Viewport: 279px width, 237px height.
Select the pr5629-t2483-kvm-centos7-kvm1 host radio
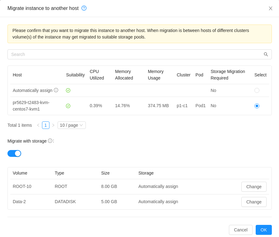[x=257, y=106]
